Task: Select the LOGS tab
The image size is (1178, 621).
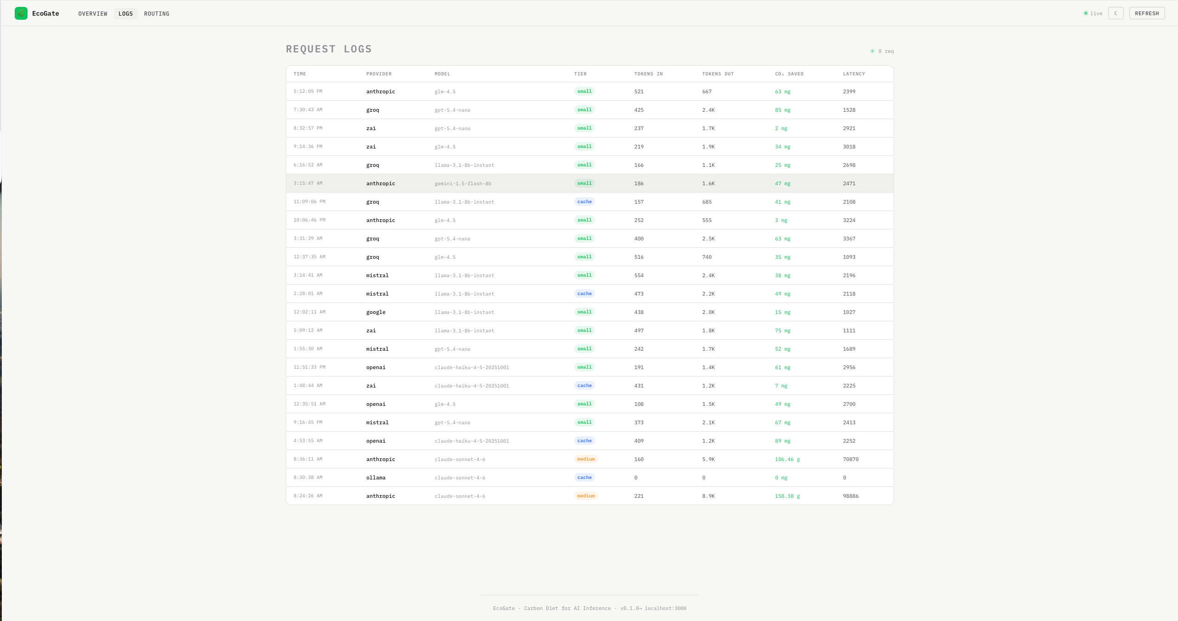Action: point(125,14)
